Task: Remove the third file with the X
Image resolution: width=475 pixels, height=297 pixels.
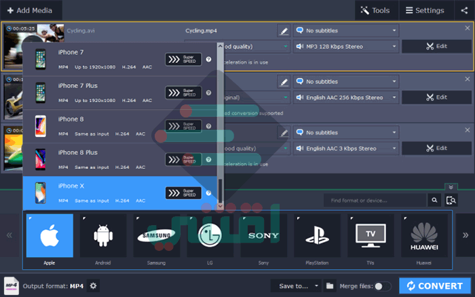Action: [468, 130]
